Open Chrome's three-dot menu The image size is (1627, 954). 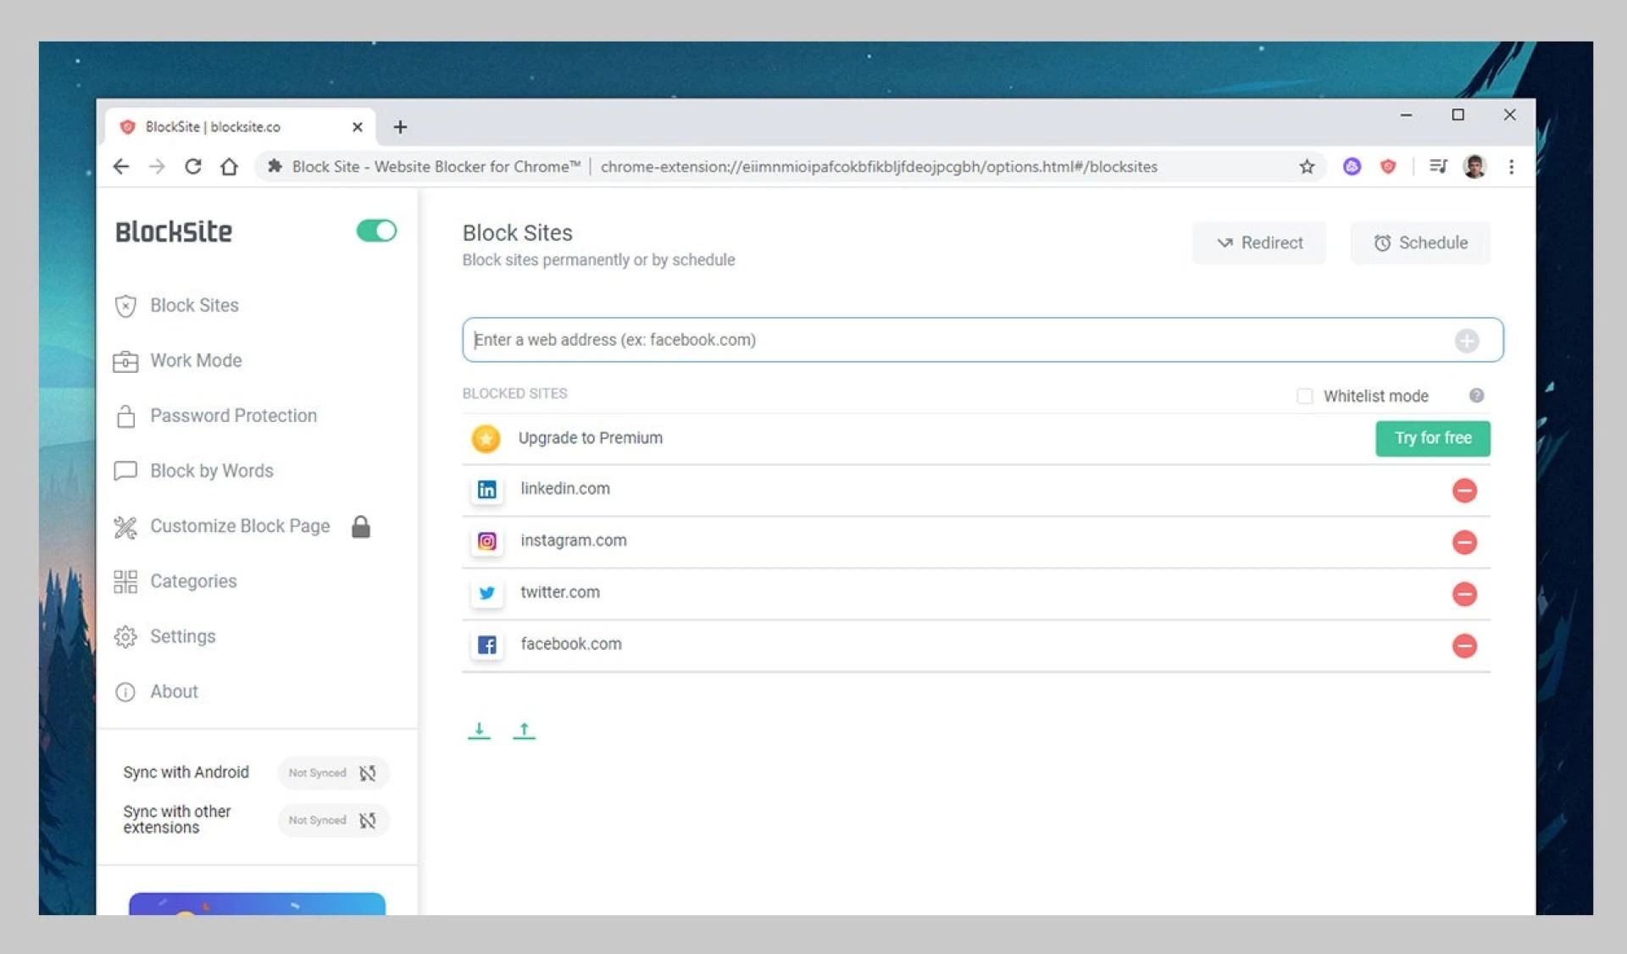click(1511, 167)
